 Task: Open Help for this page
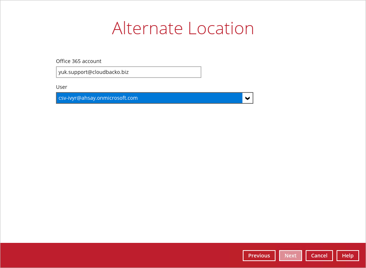(348, 256)
